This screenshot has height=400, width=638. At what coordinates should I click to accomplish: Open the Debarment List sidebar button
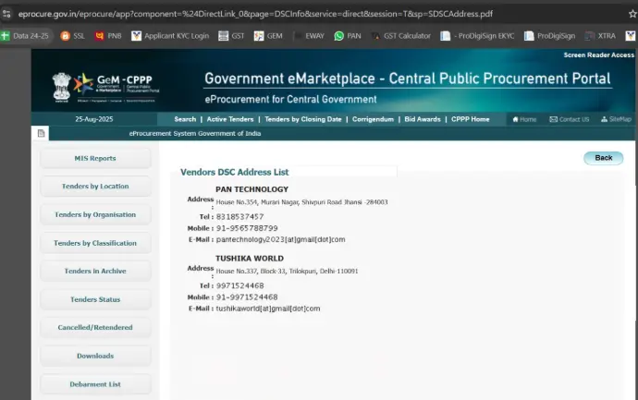tap(95, 383)
